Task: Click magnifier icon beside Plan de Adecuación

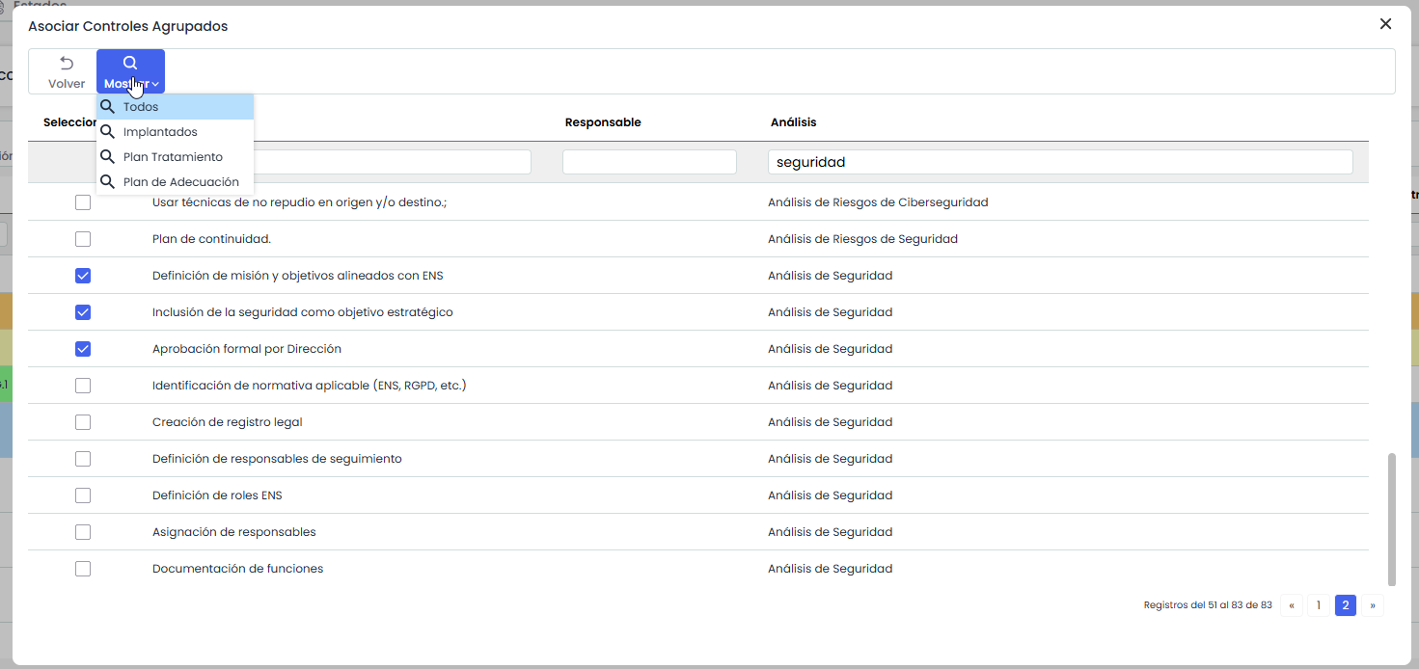Action: [x=108, y=182]
